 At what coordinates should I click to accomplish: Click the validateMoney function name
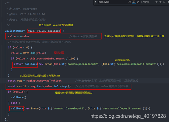point(15,31)
